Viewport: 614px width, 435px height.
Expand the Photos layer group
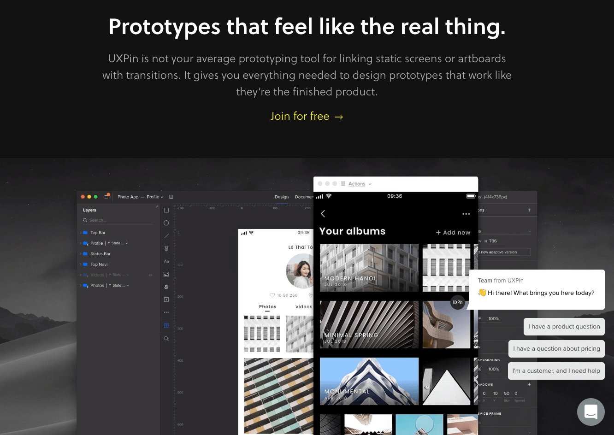[80, 286]
